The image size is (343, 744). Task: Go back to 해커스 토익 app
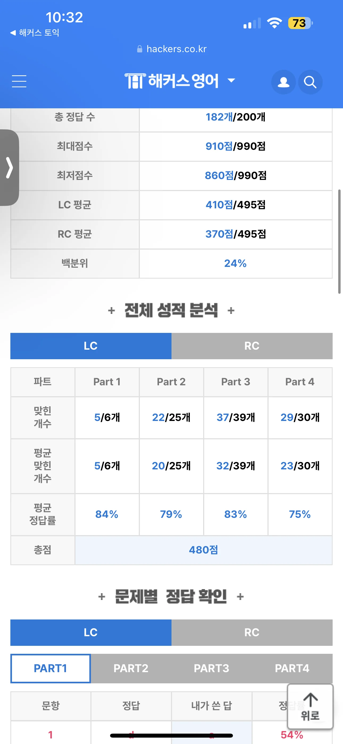pyautogui.click(x=35, y=33)
